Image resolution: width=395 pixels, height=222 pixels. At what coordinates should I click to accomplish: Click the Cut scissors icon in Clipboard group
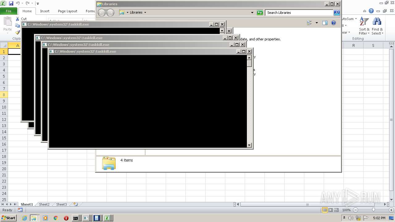coord(18,19)
